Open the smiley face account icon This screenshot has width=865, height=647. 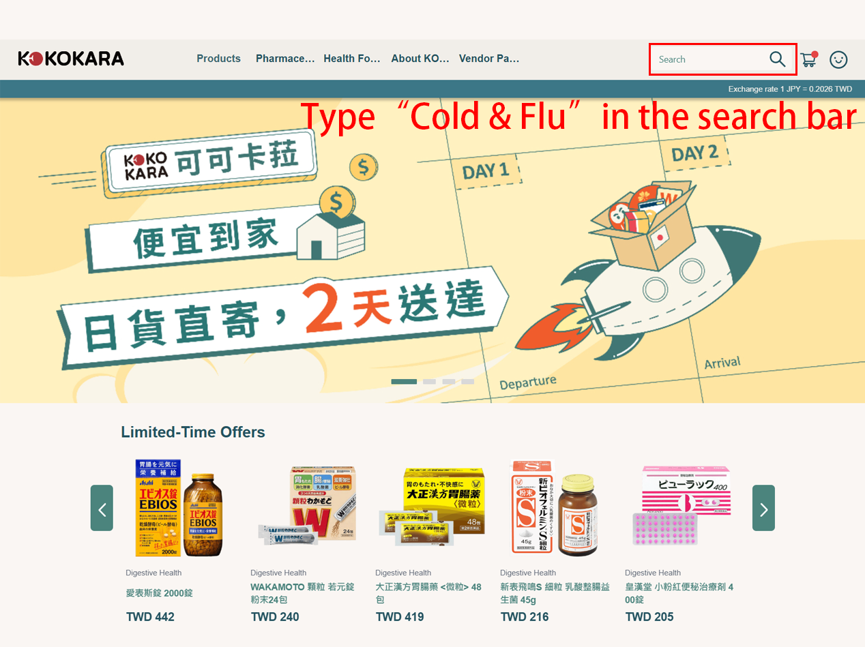pos(838,59)
